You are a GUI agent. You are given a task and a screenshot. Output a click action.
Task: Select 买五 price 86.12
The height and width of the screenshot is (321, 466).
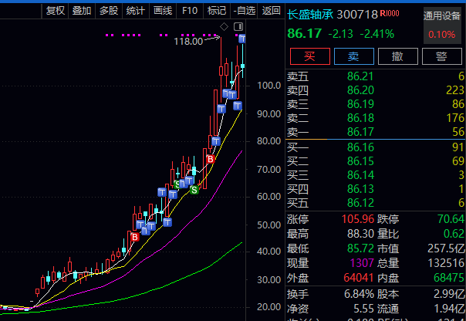pos(360,203)
